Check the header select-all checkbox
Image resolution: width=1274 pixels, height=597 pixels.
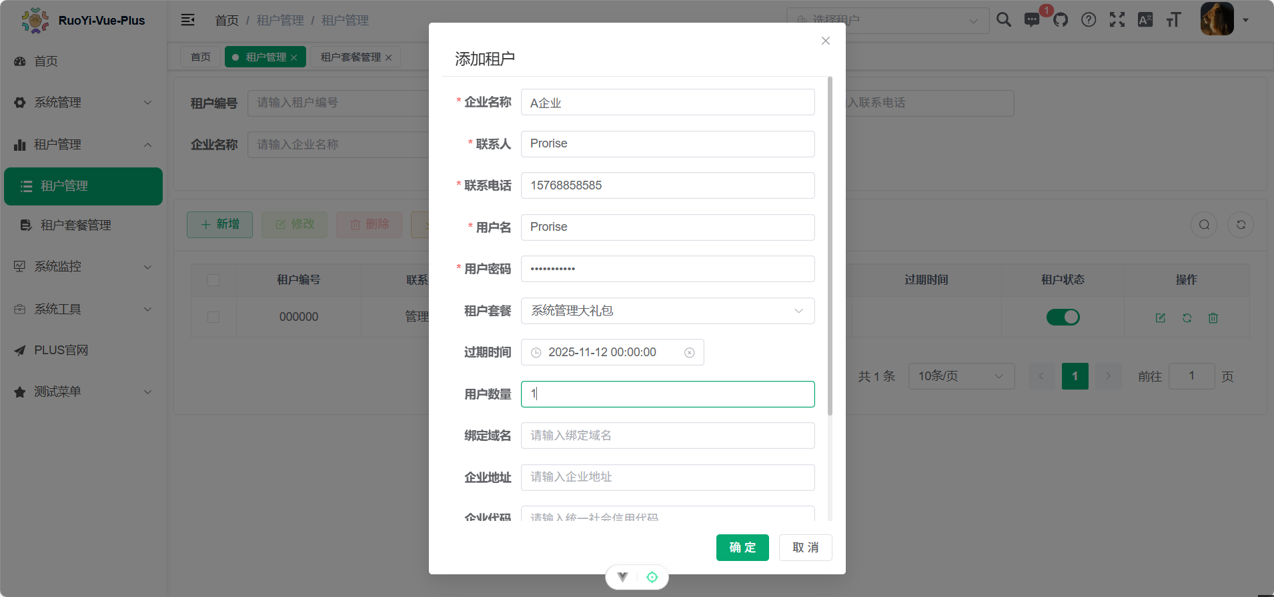pos(213,280)
